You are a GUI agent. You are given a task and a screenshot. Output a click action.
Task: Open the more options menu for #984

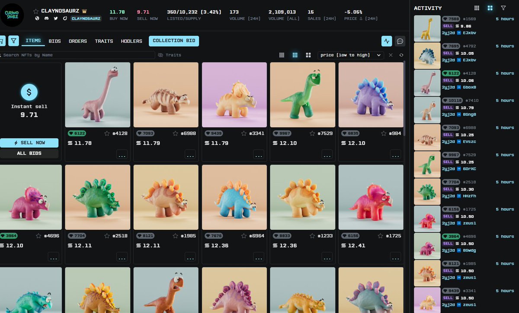395,155
